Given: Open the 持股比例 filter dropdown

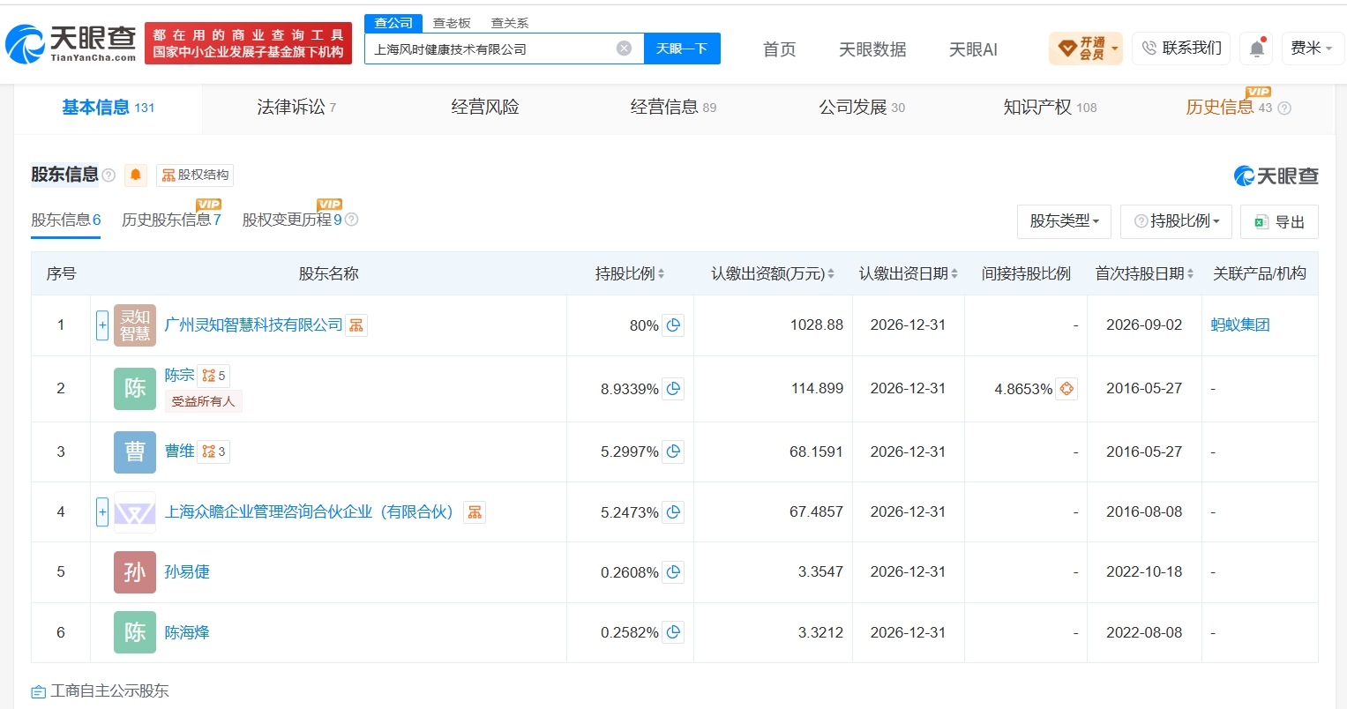Looking at the screenshot, I should 1176,221.
